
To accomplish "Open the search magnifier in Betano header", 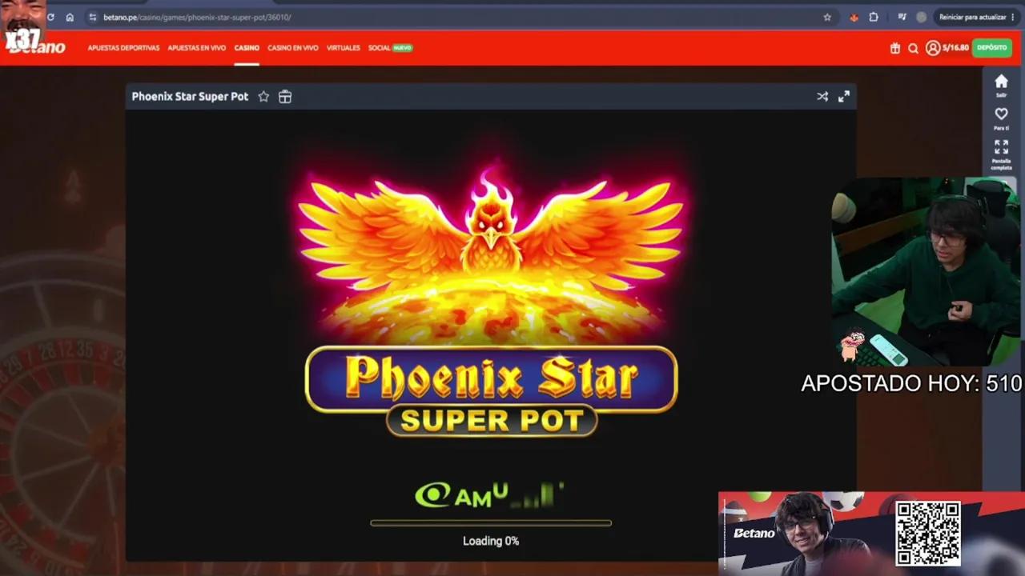I will coord(913,48).
